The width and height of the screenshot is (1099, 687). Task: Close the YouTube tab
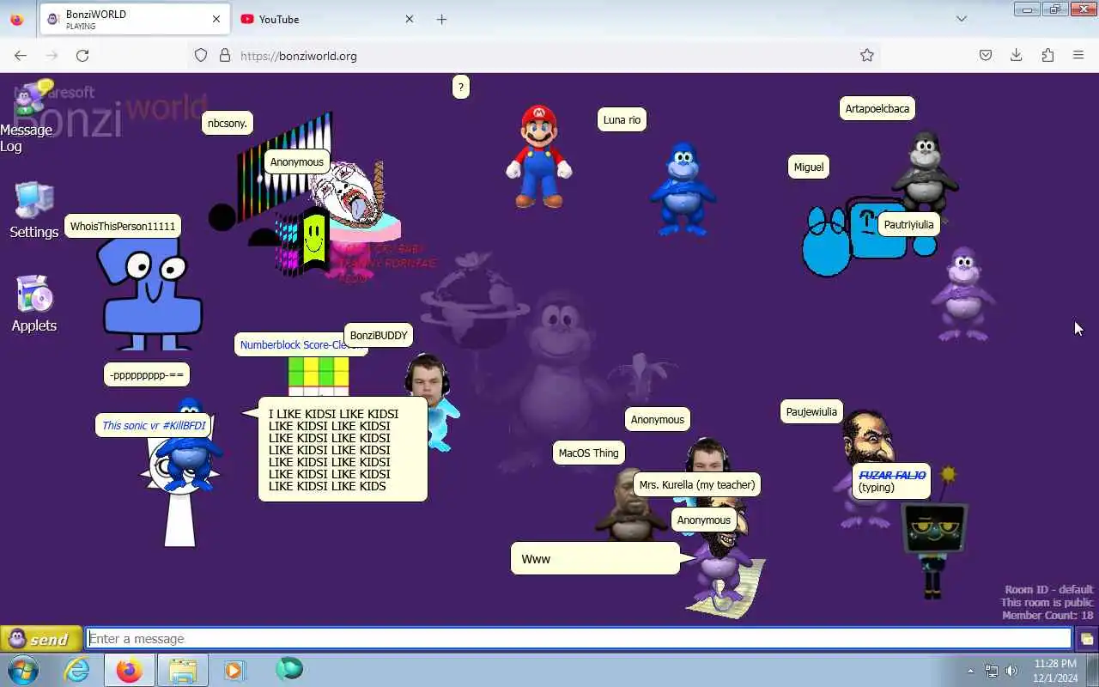(410, 19)
